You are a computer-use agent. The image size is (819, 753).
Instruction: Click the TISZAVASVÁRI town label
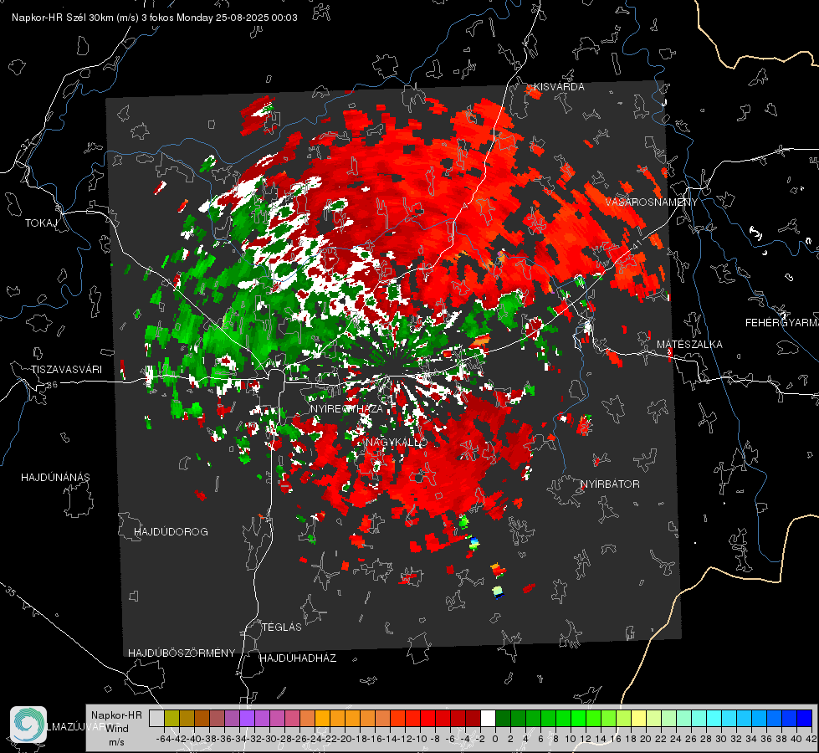tap(66, 370)
